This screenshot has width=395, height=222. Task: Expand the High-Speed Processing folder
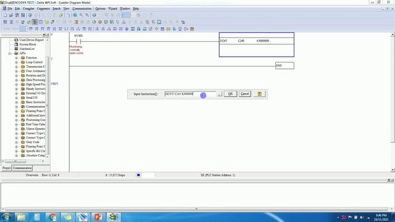tap(17, 84)
